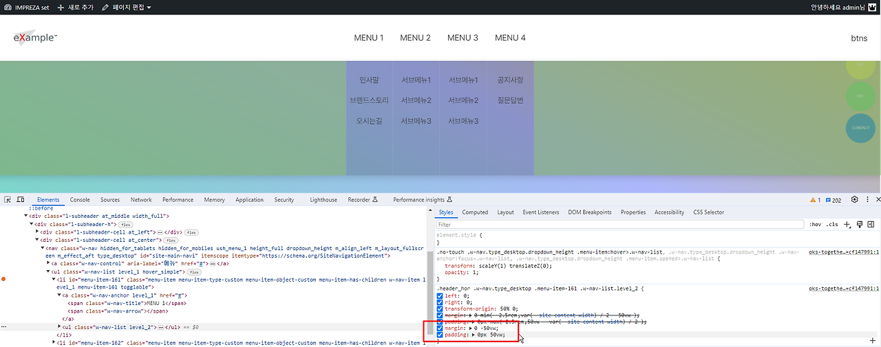This screenshot has width=881, height=347.
Task: Click the IMPREZA set home icon in admin bar
Action: pos(8,8)
